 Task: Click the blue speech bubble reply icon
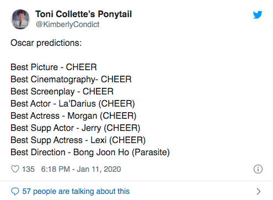click(x=15, y=191)
